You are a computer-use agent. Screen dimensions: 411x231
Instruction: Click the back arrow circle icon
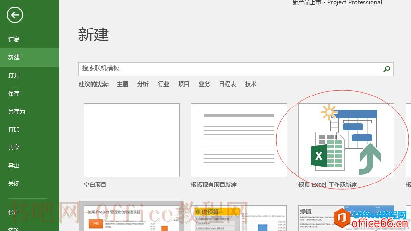coord(15,15)
